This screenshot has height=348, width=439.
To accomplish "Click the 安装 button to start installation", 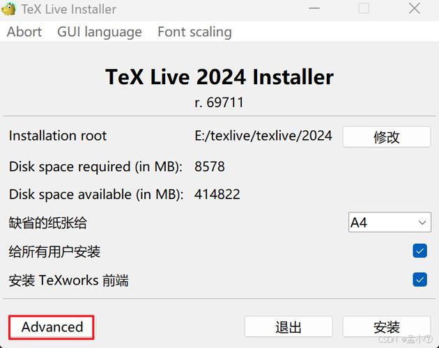I will click(386, 326).
